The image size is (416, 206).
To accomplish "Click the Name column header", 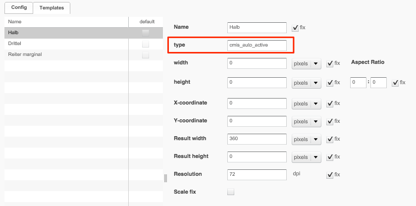I will pyautogui.click(x=66, y=22).
